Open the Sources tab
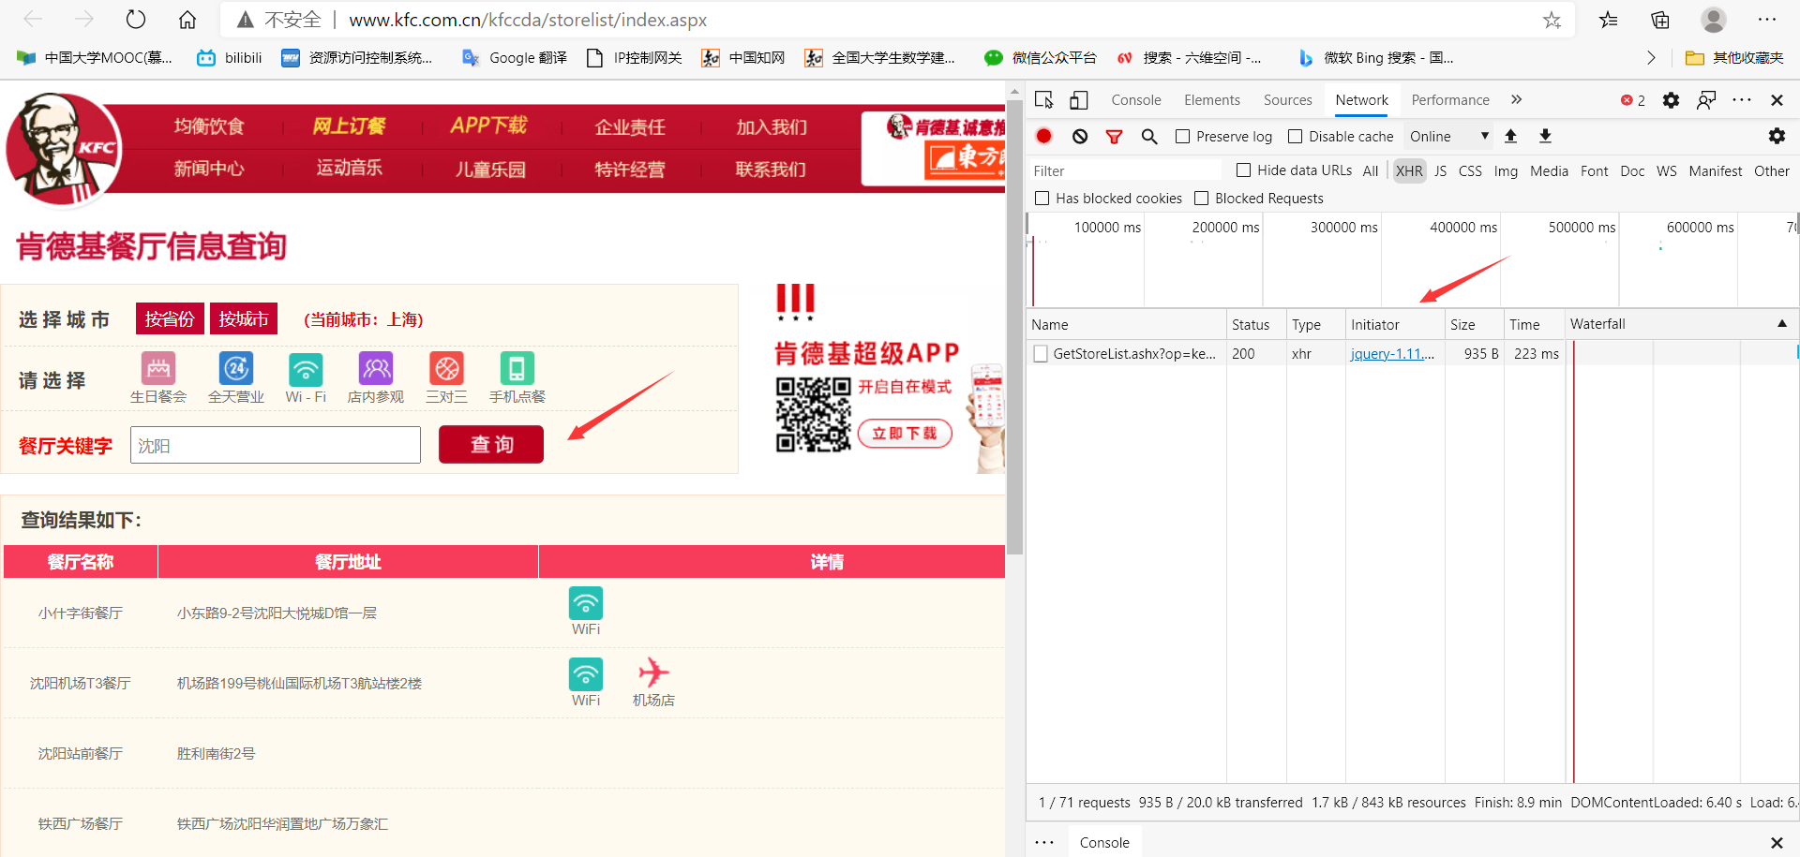Image resolution: width=1800 pixels, height=857 pixels. pos(1288,100)
